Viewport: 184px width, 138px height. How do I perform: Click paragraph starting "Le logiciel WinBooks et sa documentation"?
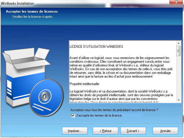(x=121, y=96)
